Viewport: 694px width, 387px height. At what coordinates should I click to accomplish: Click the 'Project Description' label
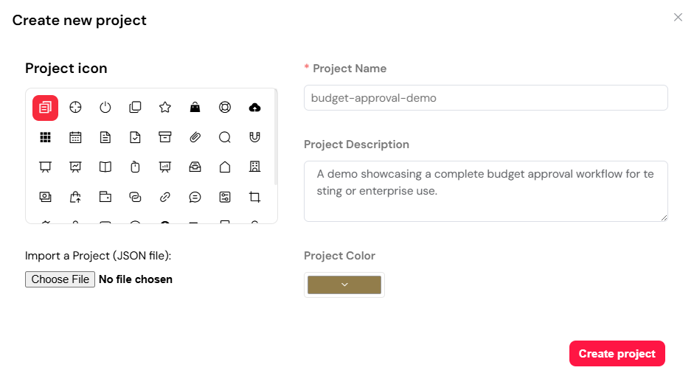[x=356, y=144]
